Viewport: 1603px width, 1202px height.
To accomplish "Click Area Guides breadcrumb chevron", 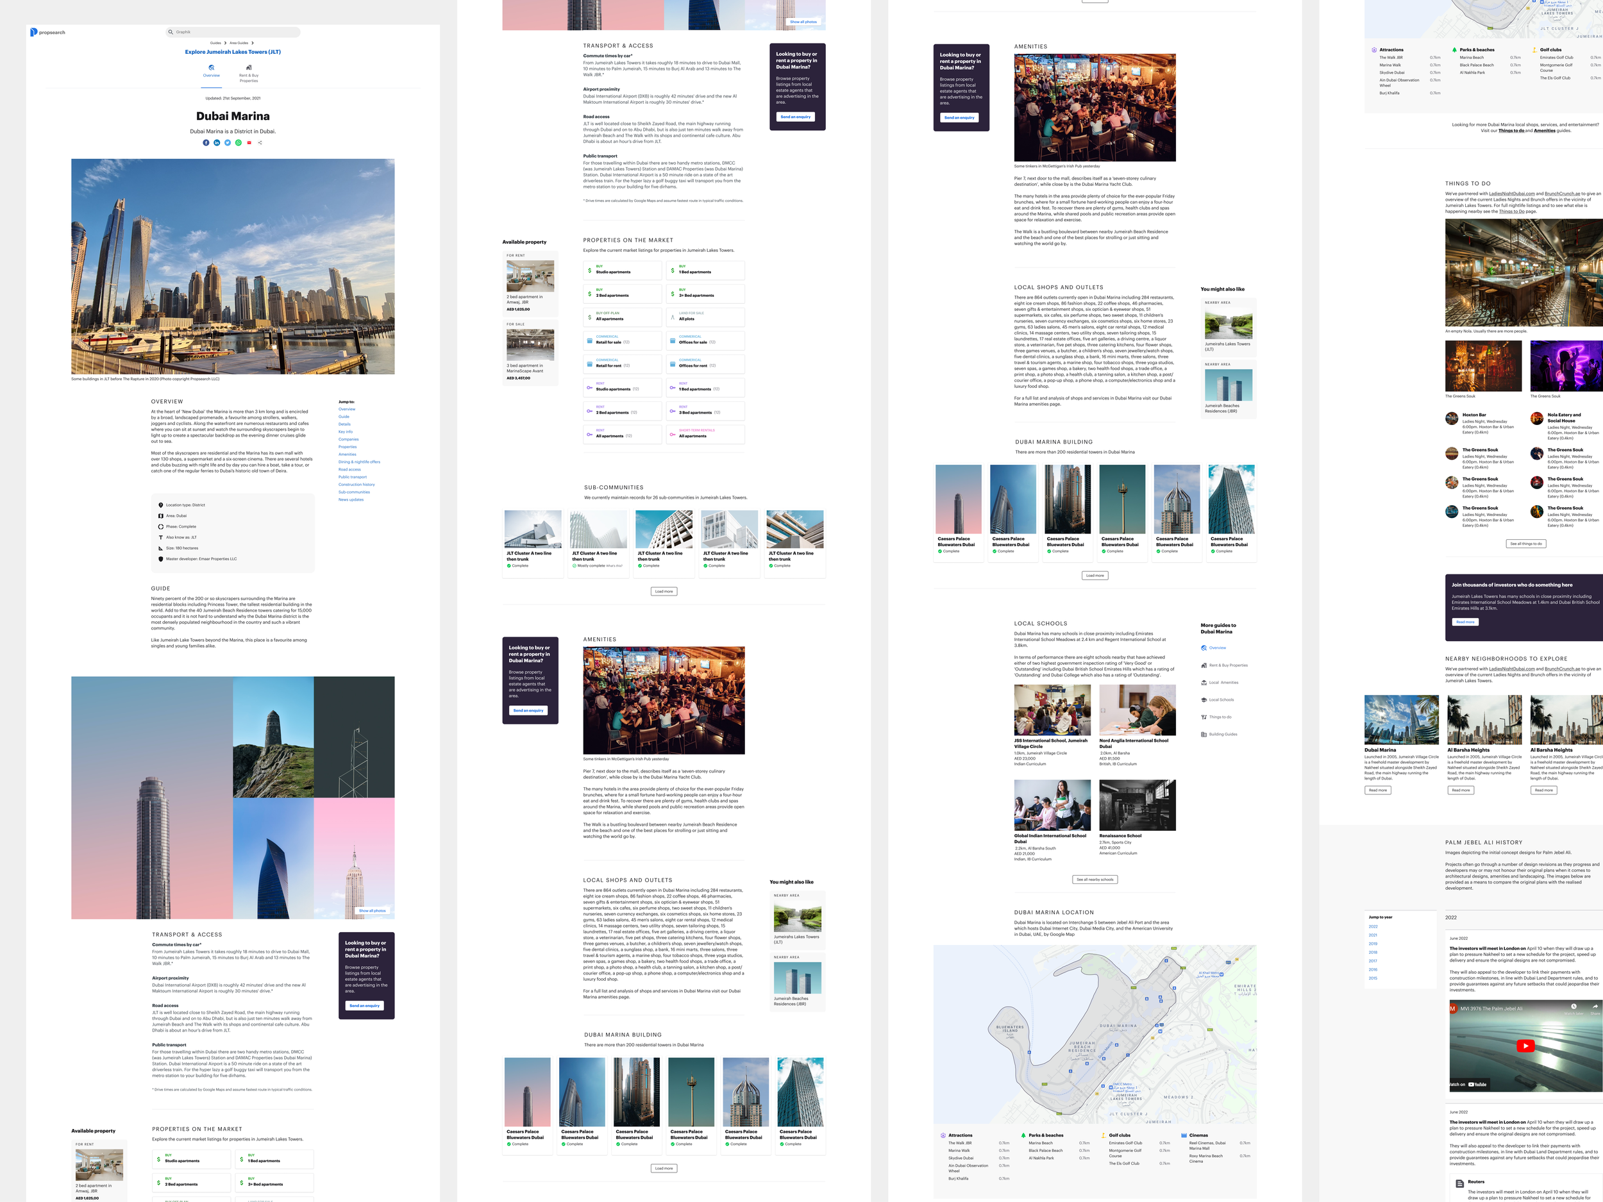I will [252, 43].
